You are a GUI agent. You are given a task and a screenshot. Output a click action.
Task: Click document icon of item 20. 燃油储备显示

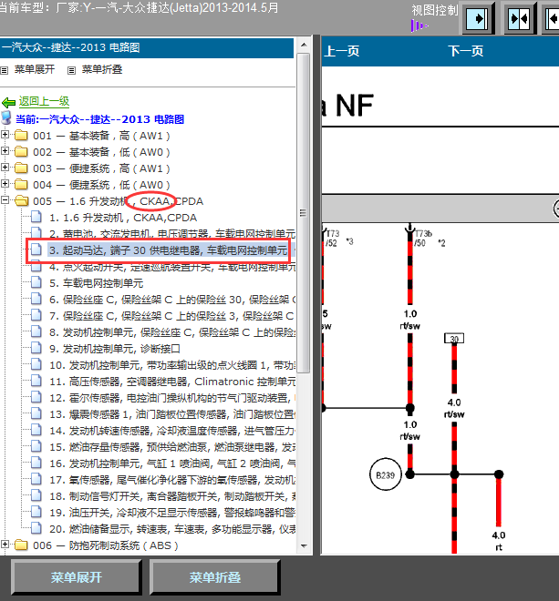click(x=36, y=528)
